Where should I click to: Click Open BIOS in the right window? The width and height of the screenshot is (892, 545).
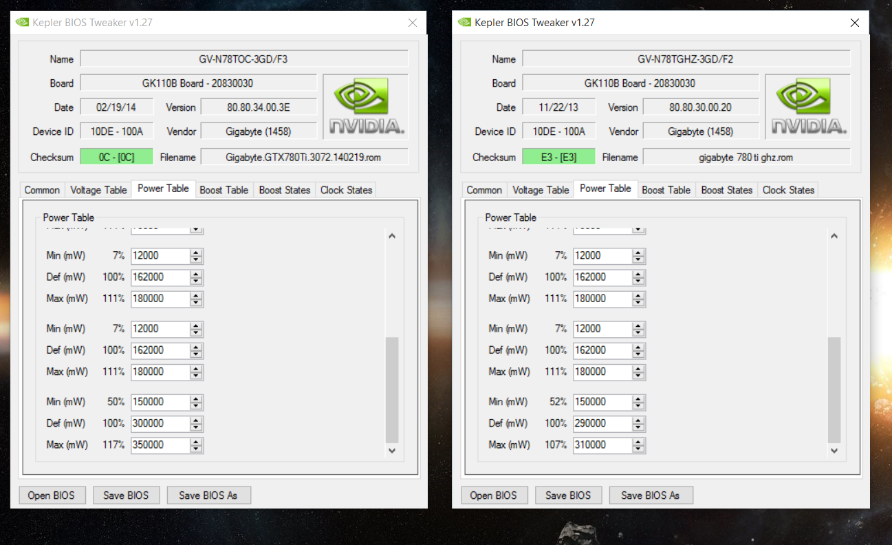click(493, 495)
